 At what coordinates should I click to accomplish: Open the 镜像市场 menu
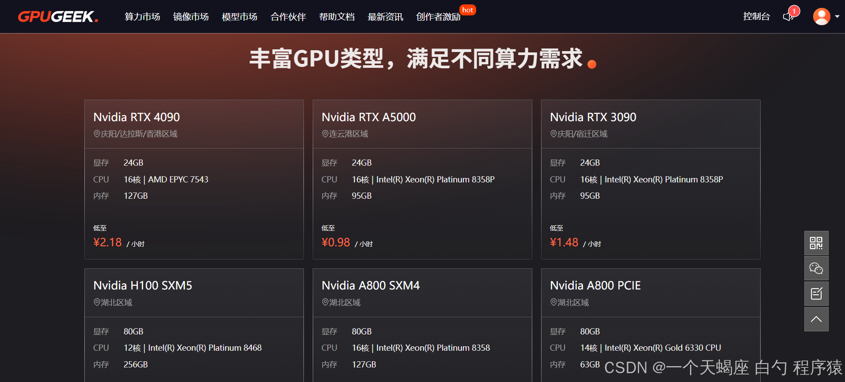pyautogui.click(x=191, y=17)
